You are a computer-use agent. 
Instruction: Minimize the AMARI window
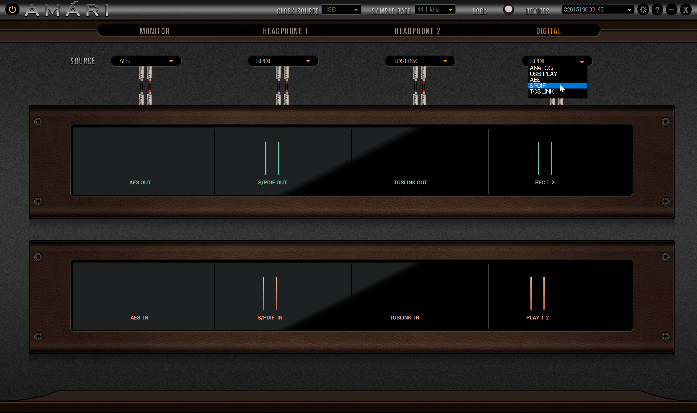(671, 10)
